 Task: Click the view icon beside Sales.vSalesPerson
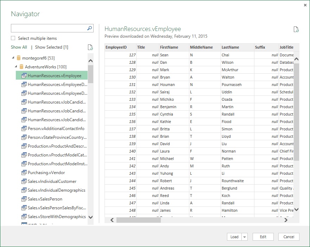[24, 199]
